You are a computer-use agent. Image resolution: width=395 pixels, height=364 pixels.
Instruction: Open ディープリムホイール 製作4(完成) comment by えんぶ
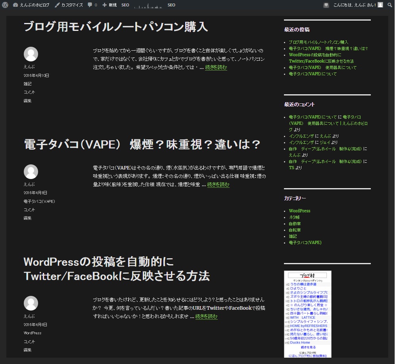325,149
